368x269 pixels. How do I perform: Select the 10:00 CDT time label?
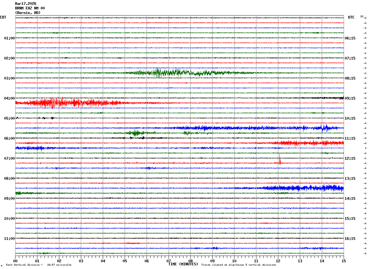point(9,219)
